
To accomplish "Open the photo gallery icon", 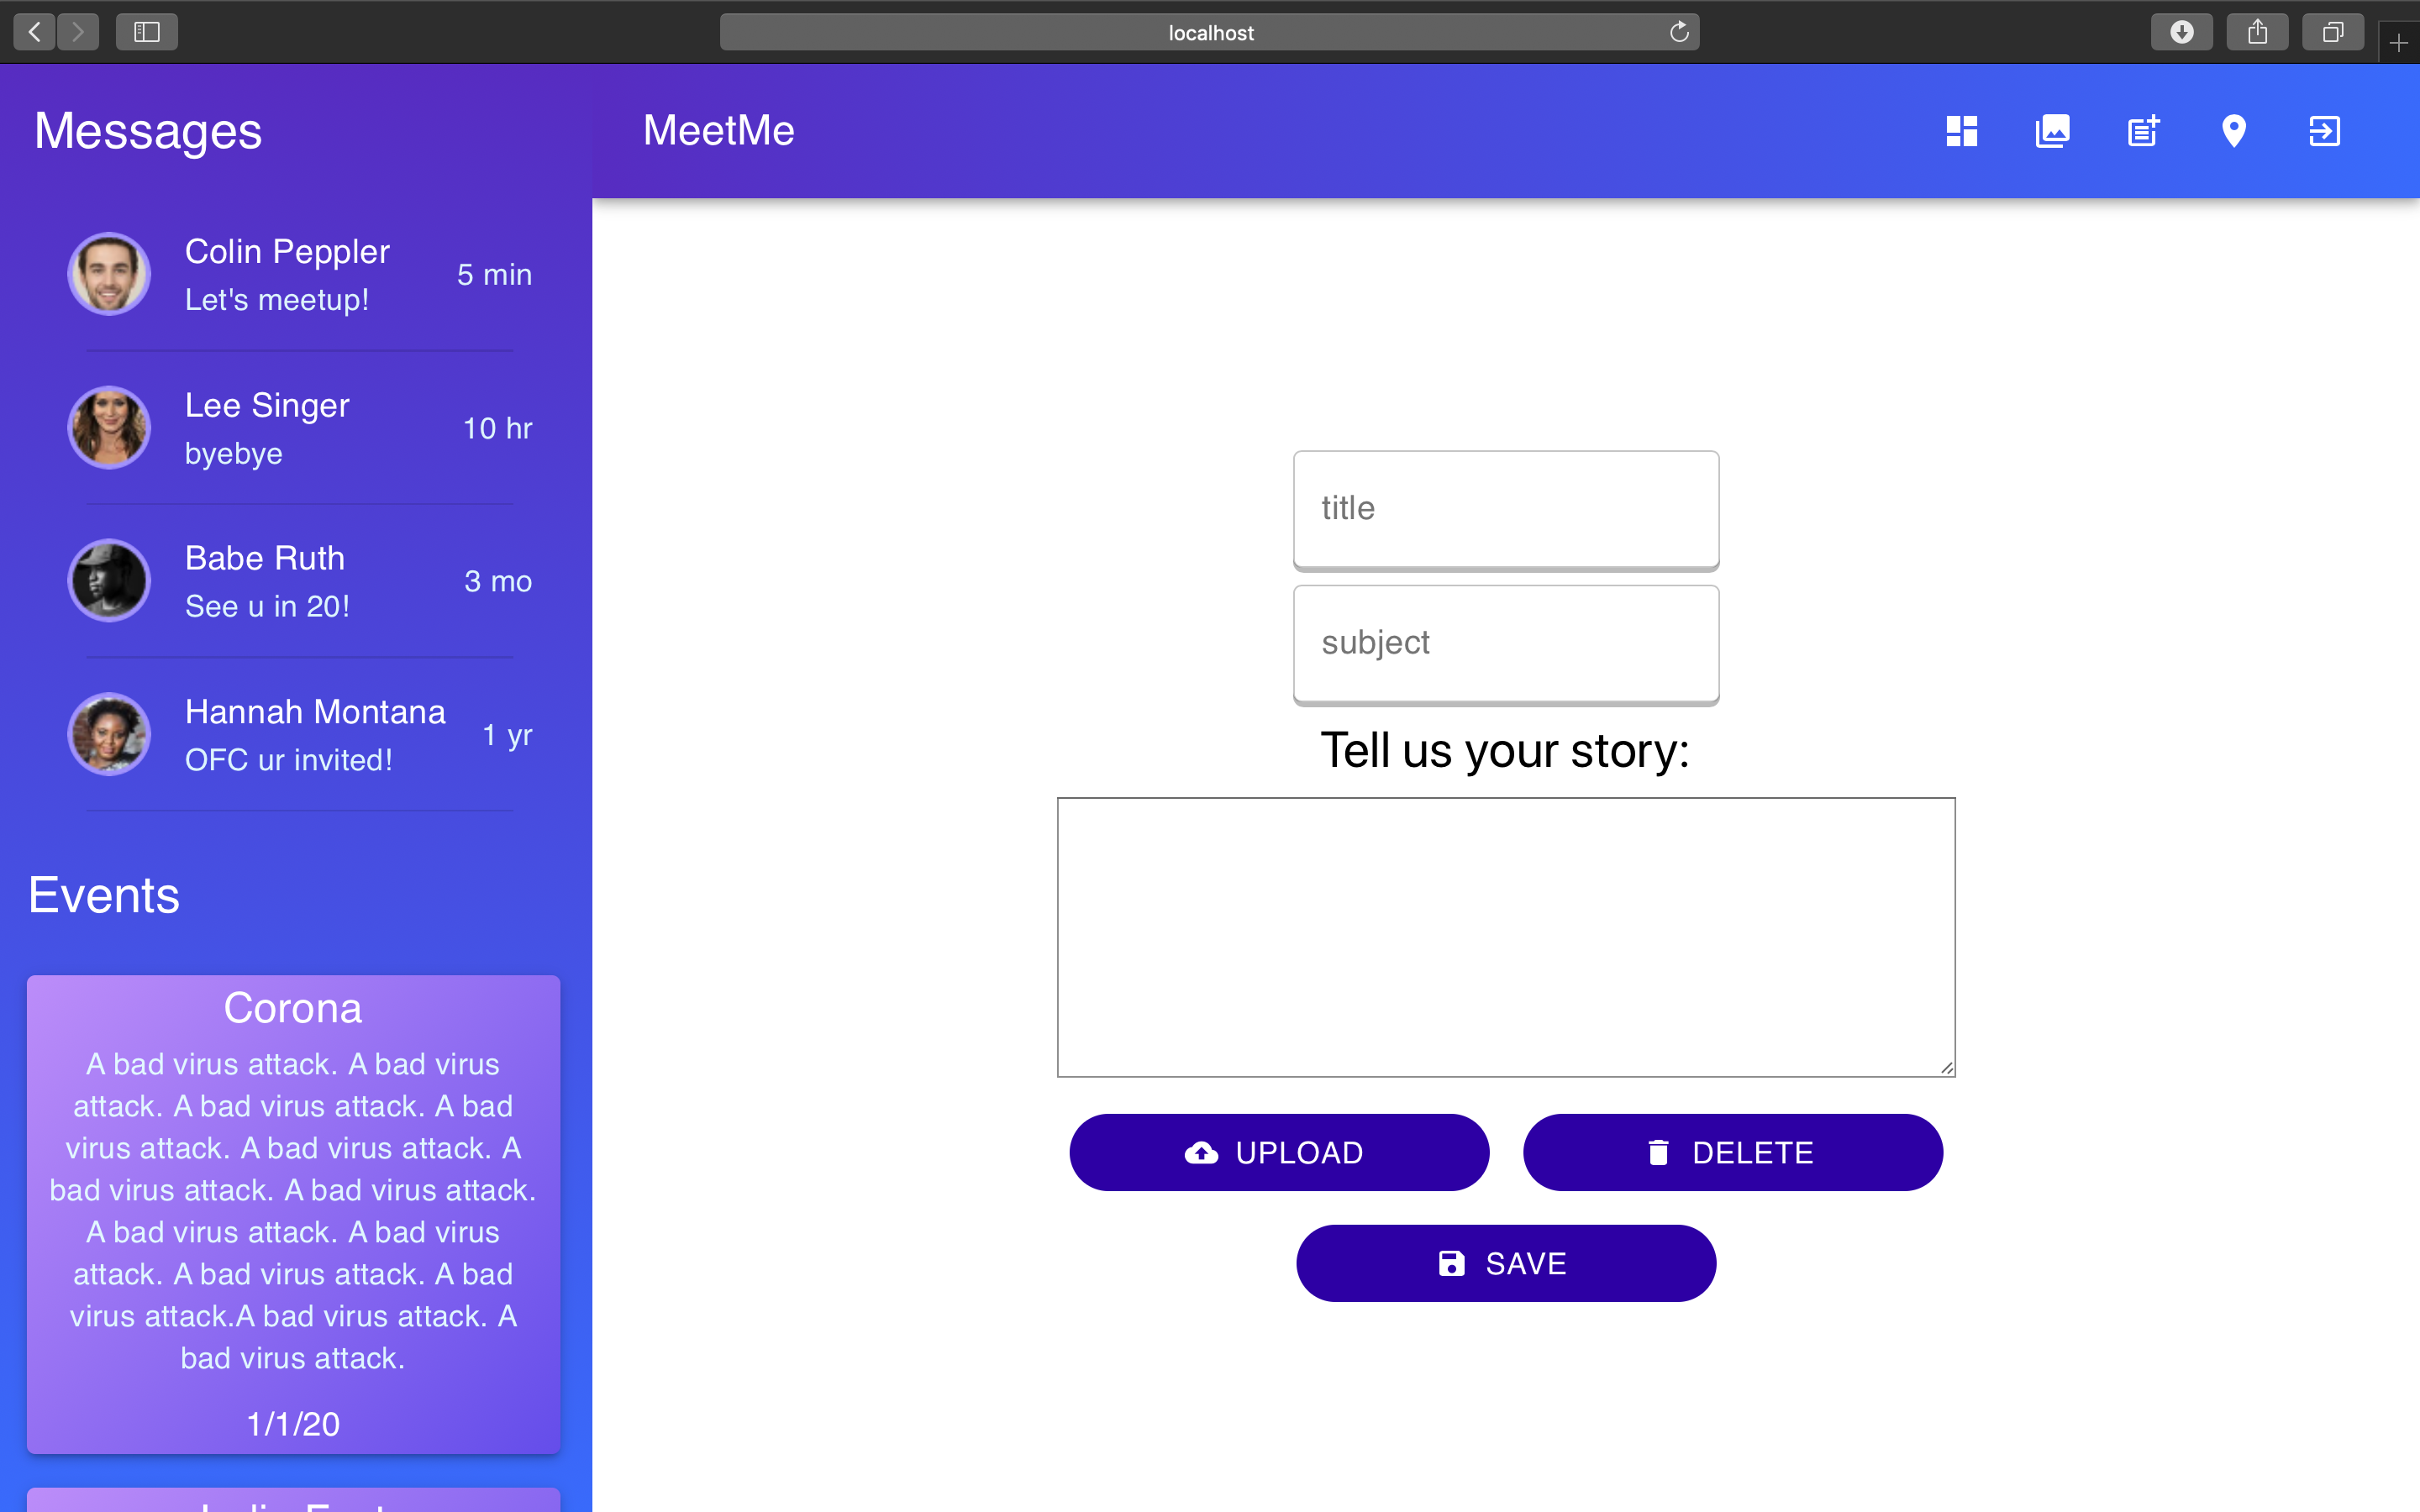I will 2052,131.
